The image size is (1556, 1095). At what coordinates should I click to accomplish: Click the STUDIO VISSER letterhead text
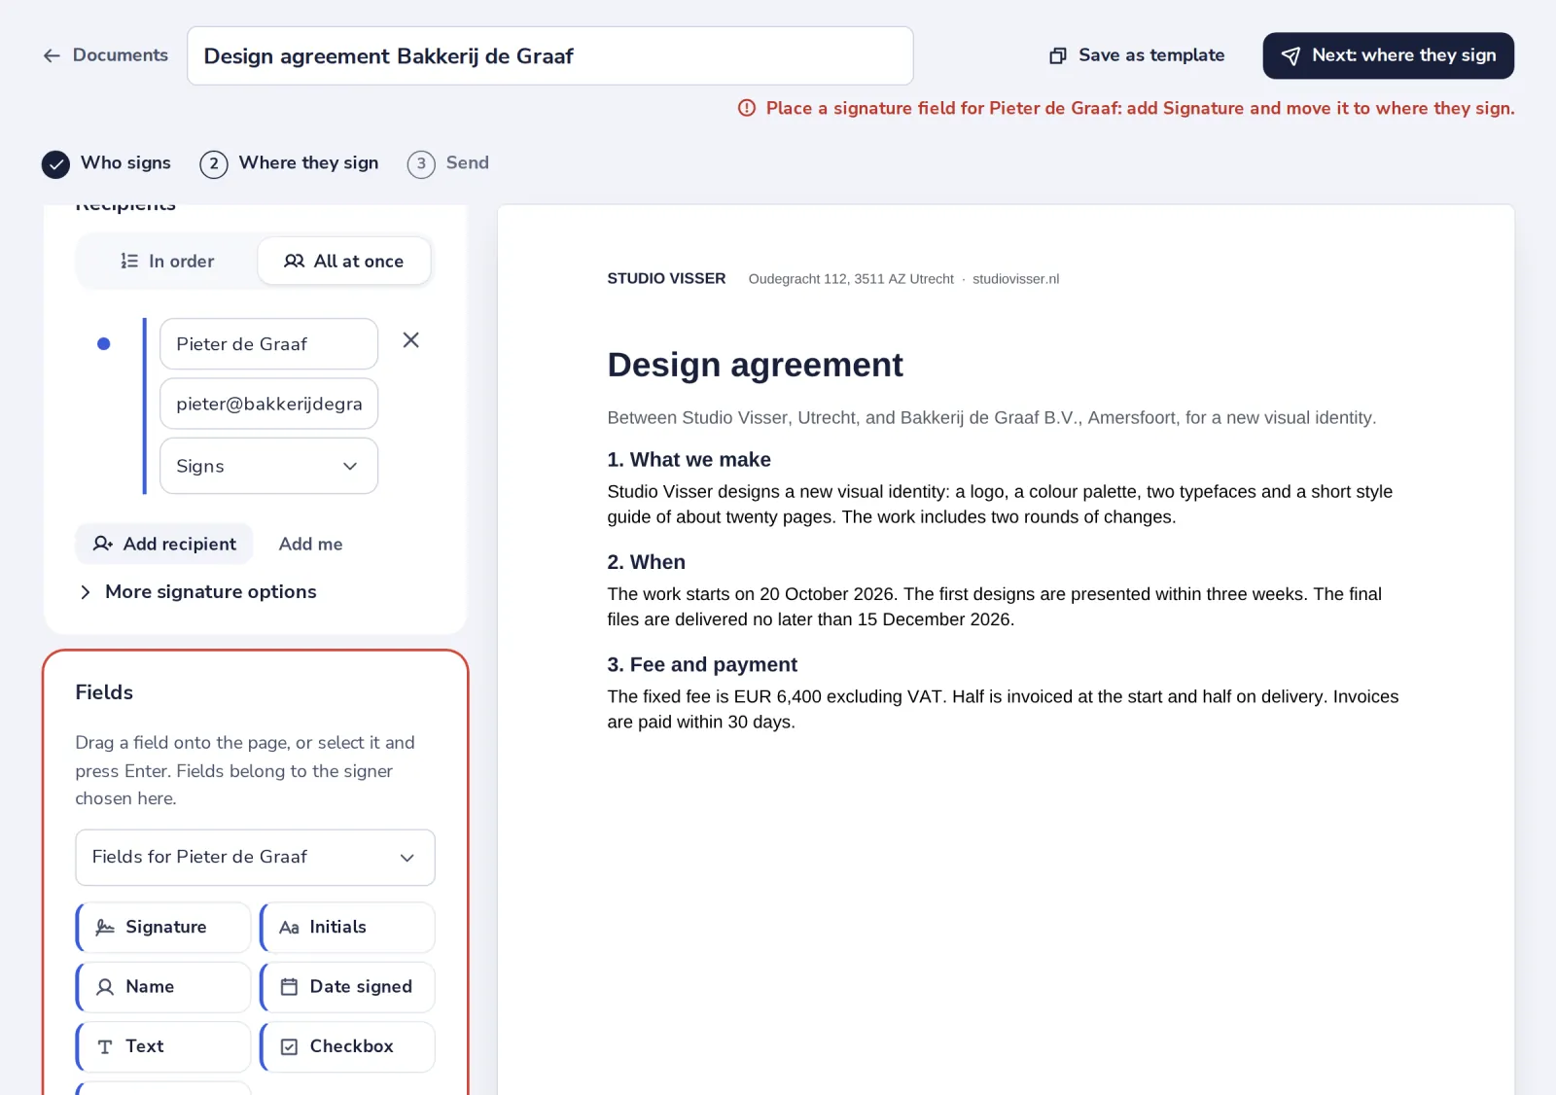(x=666, y=279)
